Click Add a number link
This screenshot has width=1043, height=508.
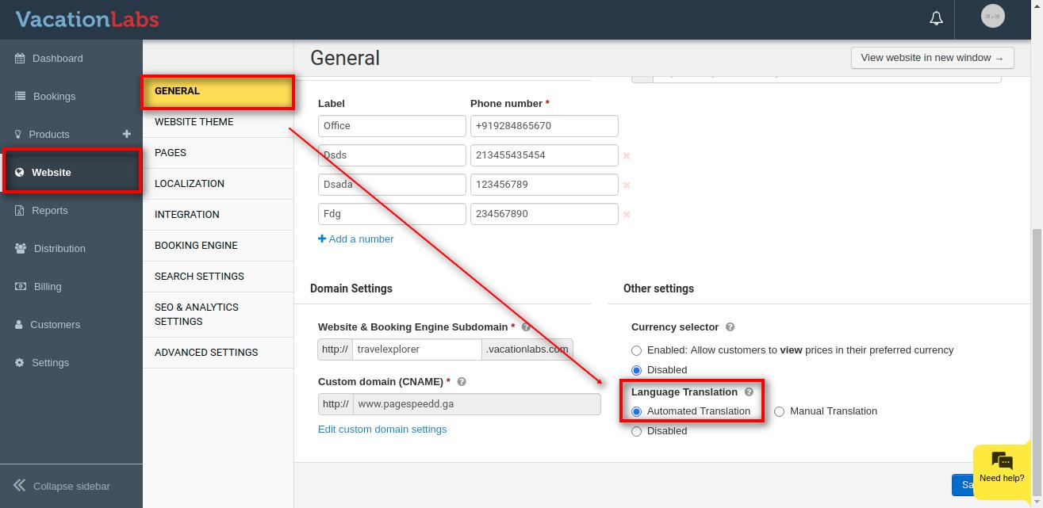tap(356, 239)
